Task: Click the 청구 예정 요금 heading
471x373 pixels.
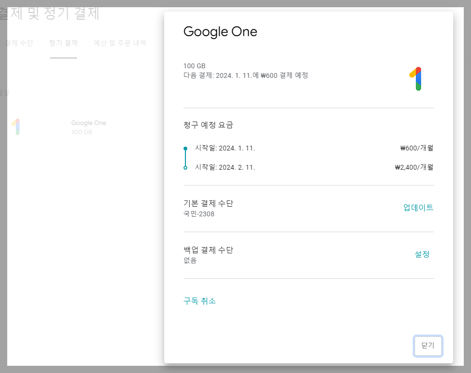Action: pos(208,124)
